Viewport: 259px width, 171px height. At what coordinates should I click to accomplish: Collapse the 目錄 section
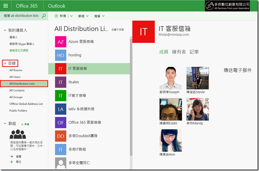point(5,64)
